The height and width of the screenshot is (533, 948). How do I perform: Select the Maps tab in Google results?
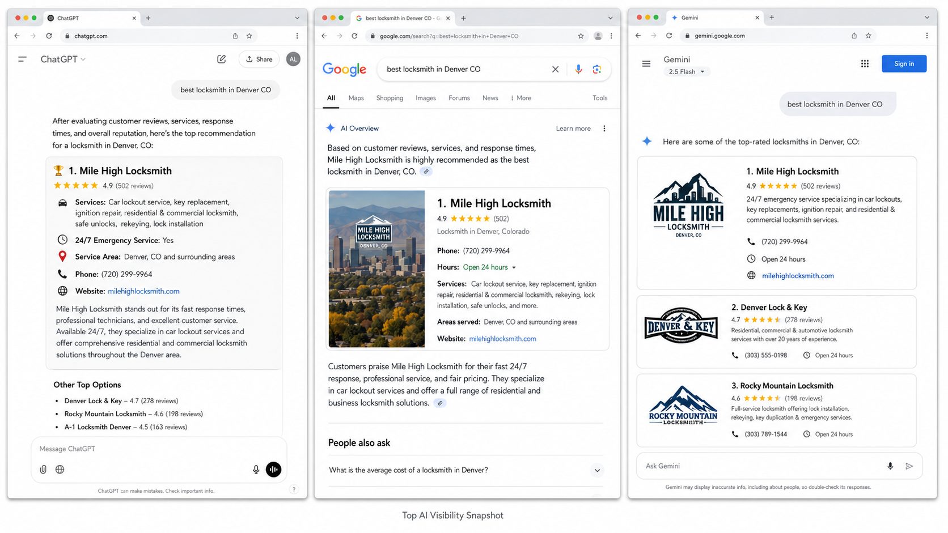(x=356, y=98)
